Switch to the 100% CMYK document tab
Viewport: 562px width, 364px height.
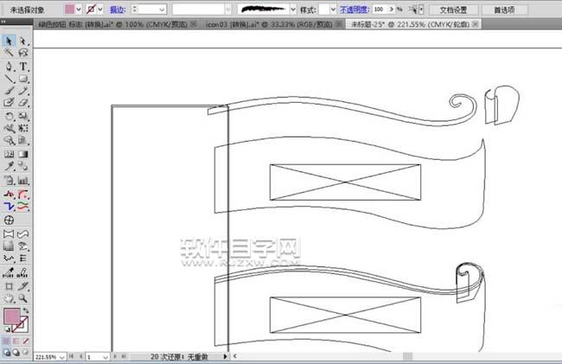[x=112, y=24]
